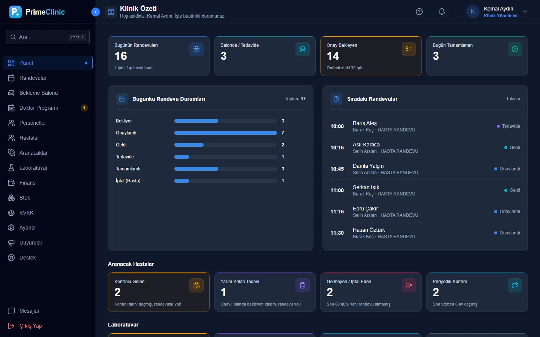
Task: Click the Bekliyor progress bar
Action: (x=226, y=121)
